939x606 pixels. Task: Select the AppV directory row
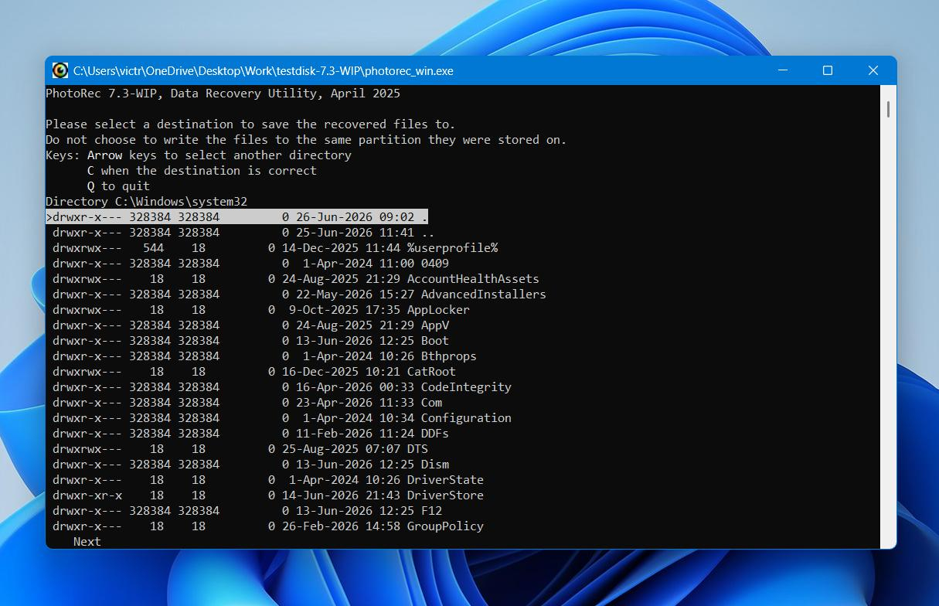(x=250, y=325)
